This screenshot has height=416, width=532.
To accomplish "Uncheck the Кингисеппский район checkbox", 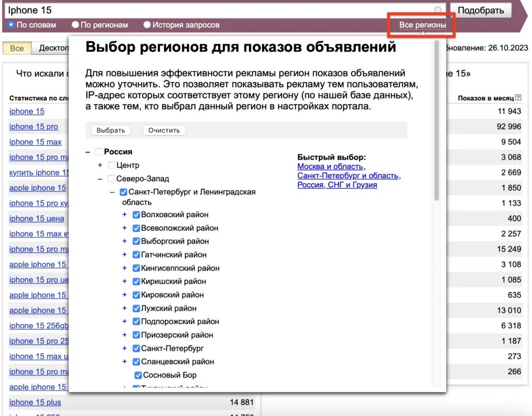I will click(136, 268).
